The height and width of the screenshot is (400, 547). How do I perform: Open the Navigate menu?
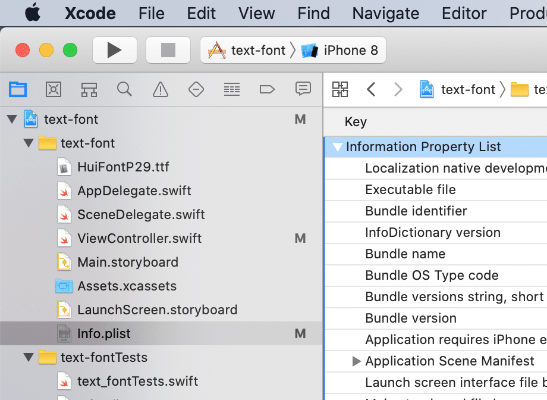click(x=385, y=13)
